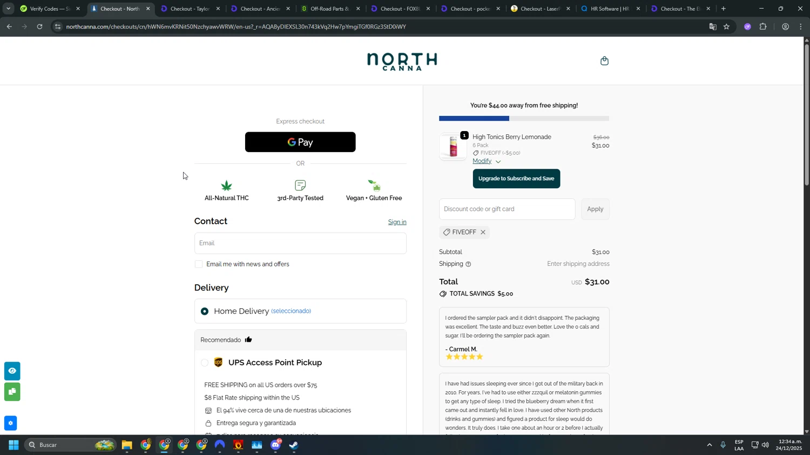Click the Total Savings tag icon

click(x=443, y=294)
